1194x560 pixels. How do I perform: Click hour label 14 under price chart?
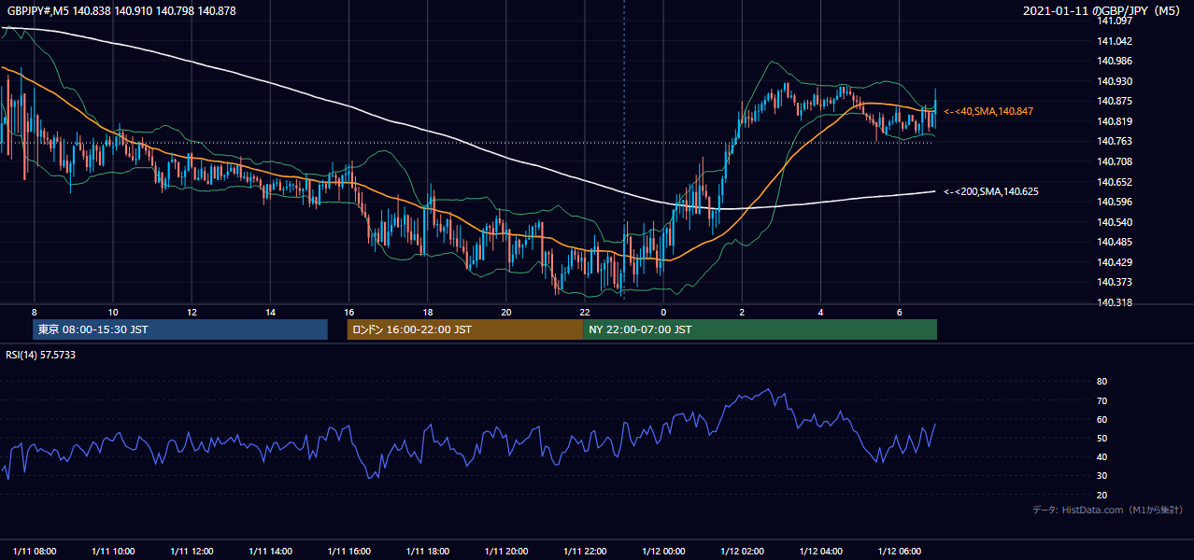click(270, 312)
